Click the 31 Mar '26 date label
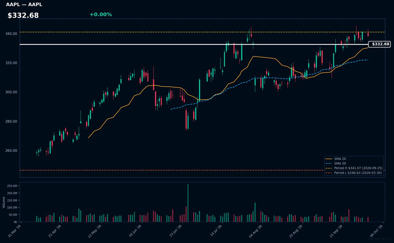 [x=15, y=231]
